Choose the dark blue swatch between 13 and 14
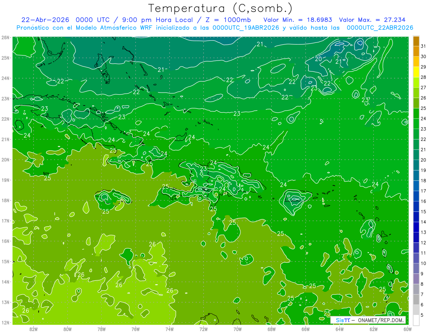This screenshot has height=334, width=433. coord(416,227)
